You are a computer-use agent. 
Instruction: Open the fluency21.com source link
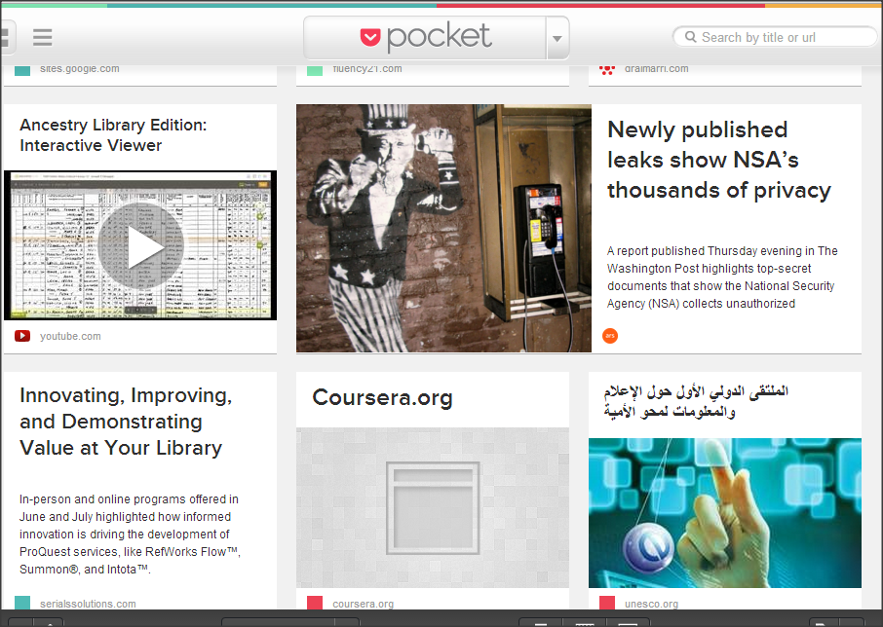coord(367,68)
